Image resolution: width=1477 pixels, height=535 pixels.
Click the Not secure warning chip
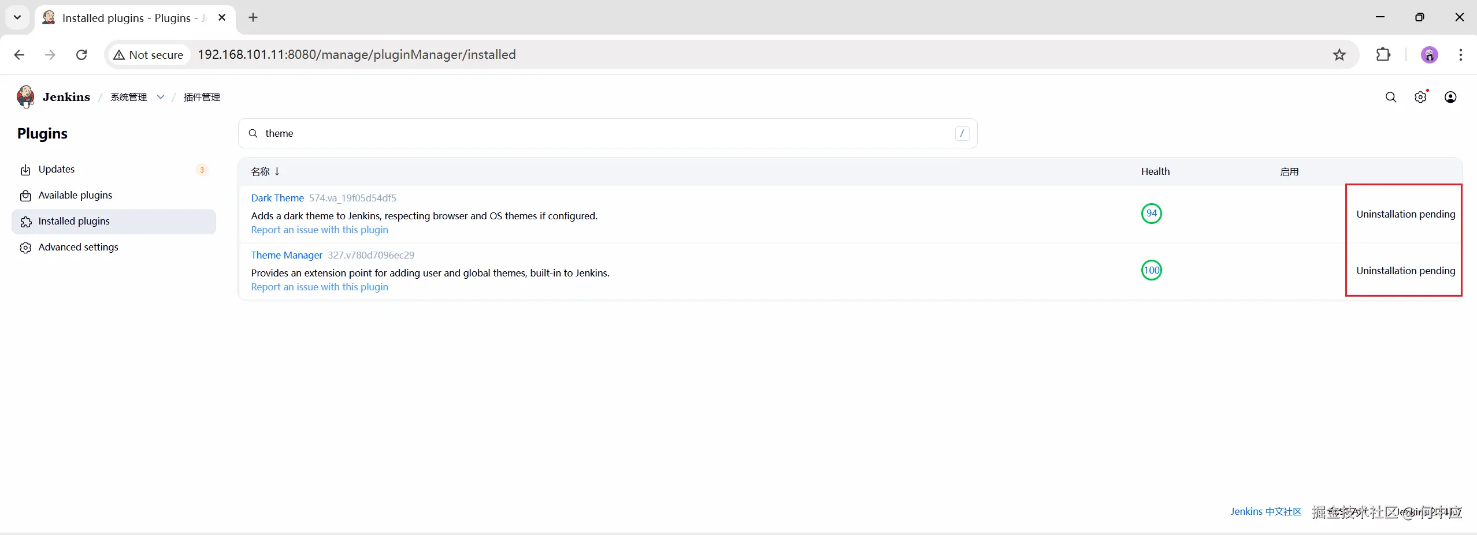[x=149, y=55]
